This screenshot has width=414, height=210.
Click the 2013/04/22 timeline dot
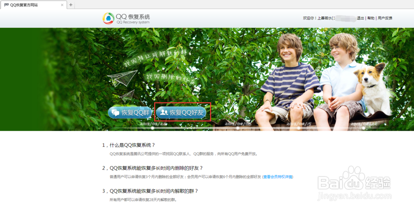(363, 128)
